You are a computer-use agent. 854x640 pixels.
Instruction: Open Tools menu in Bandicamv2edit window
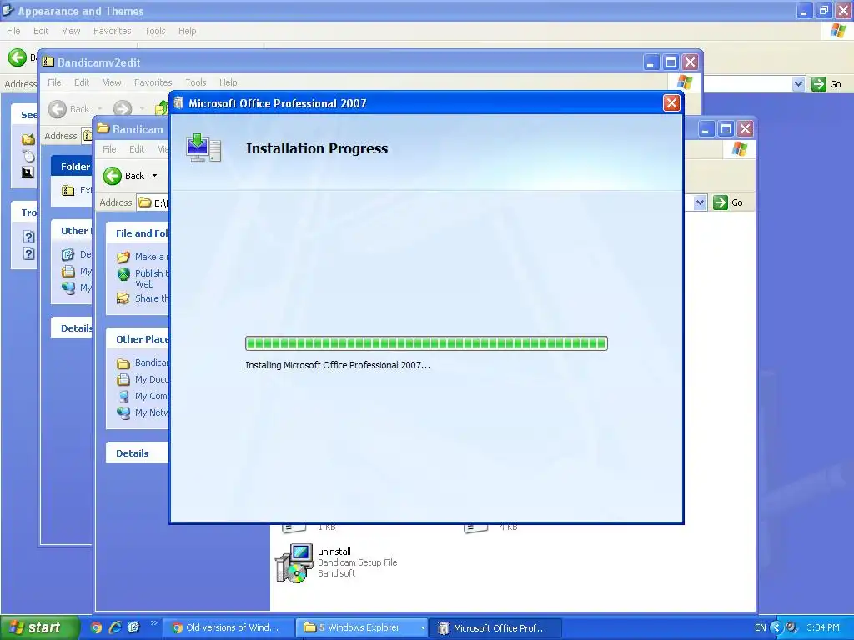[x=195, y=82]
